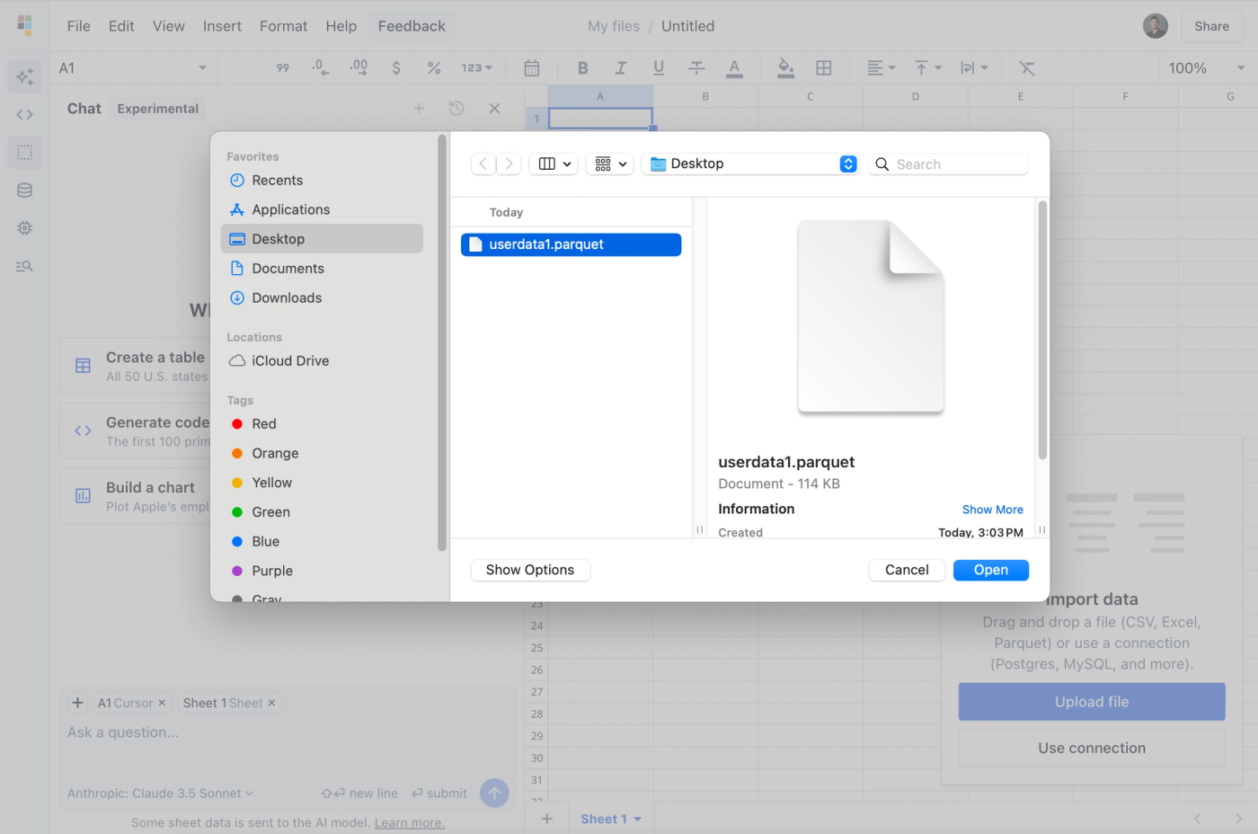
Task: Select the Red tag in the file dialog sidebar
Action: tap(263, 423)
